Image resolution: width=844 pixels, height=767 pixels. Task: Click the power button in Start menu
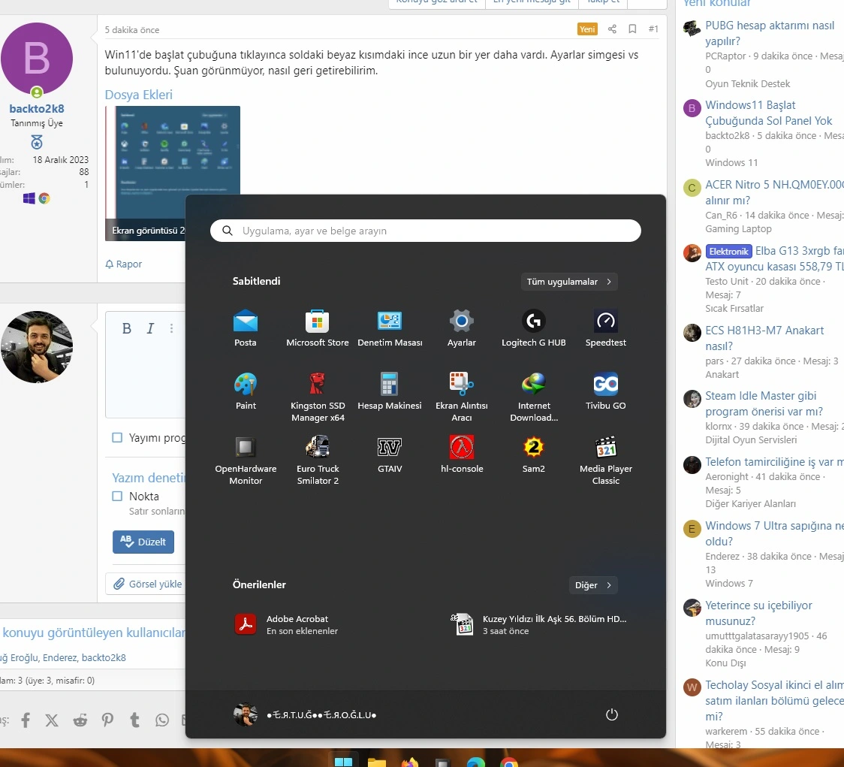tap(611, 714)
